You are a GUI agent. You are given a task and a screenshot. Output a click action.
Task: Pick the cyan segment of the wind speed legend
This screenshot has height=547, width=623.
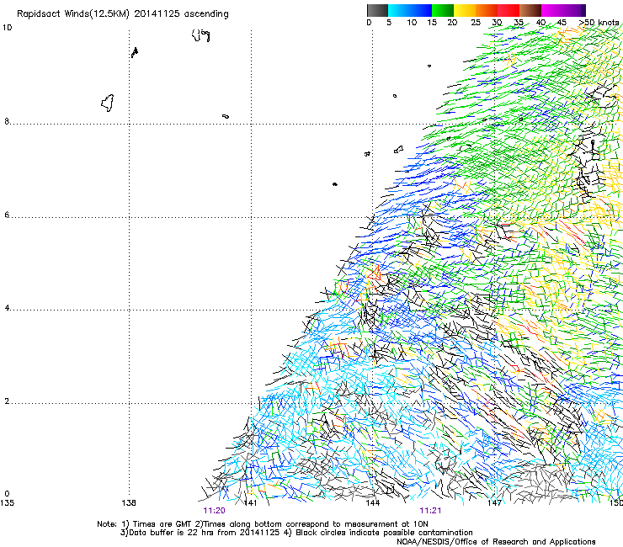(x=398, y=10)
